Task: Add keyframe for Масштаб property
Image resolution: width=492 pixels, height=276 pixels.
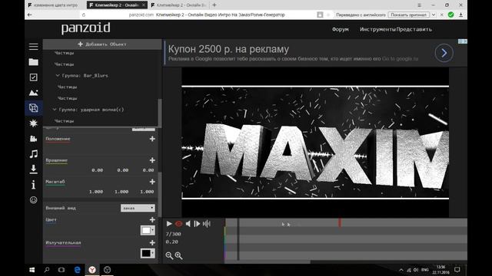Action: [x=152, y=182]
